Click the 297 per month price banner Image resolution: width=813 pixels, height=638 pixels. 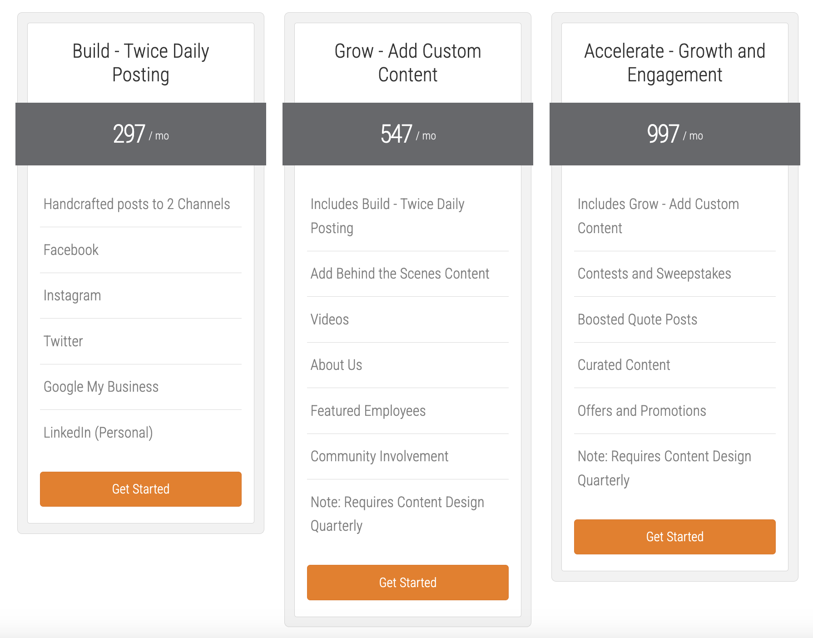click(140, 134)
